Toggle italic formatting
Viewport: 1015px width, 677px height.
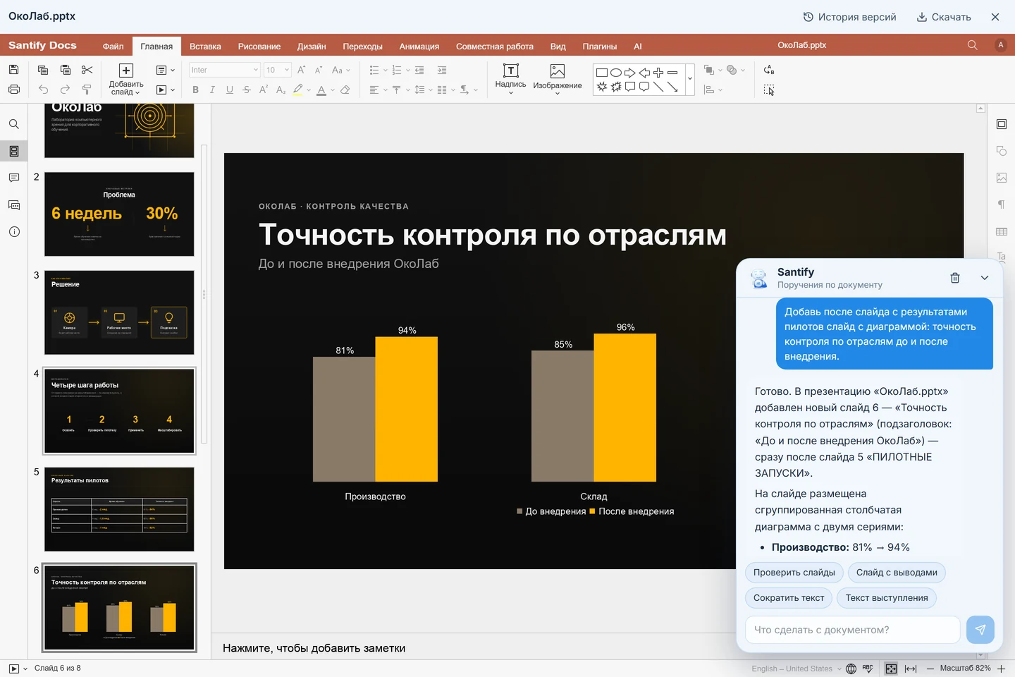(x=212, y=90)
